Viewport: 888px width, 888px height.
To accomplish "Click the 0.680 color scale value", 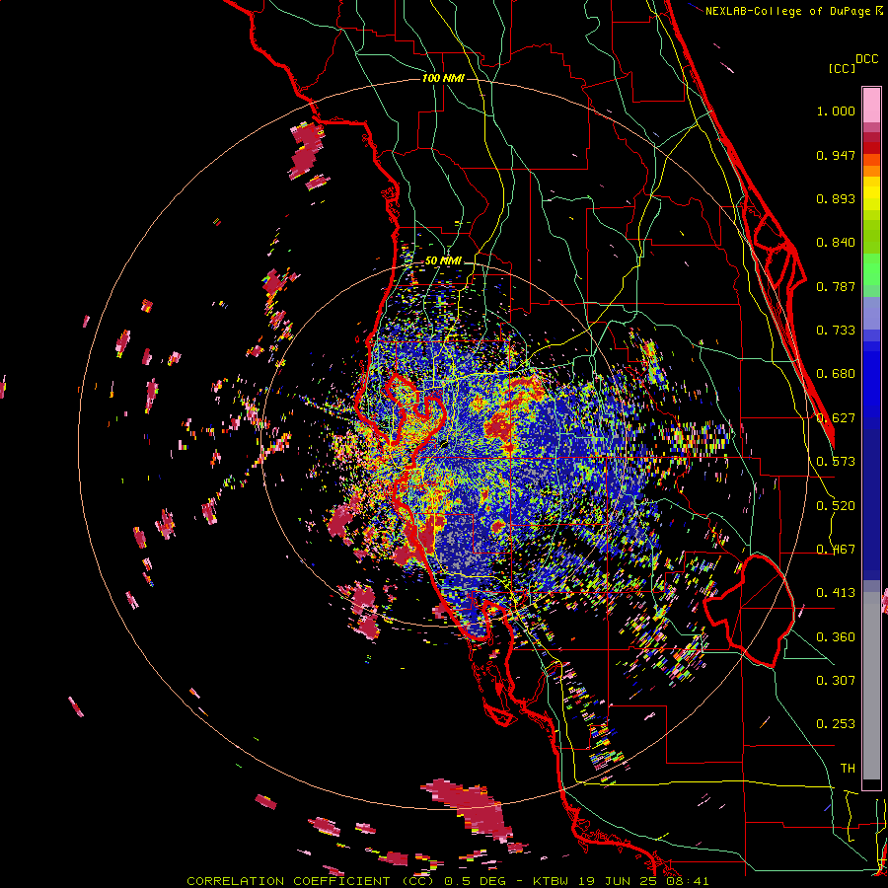I will [x=836, y=374].
